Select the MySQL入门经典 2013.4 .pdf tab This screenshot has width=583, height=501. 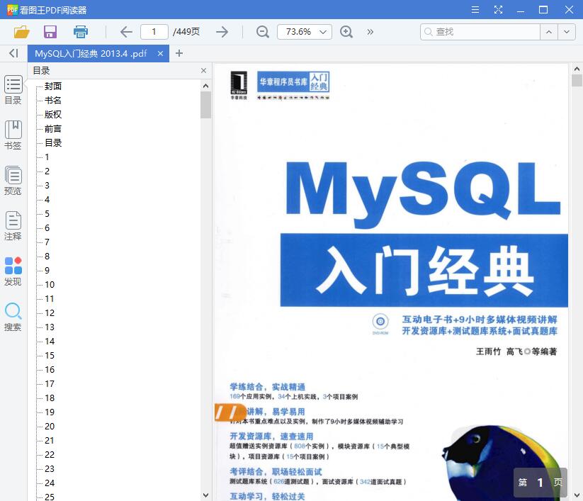tap(91, 54)
